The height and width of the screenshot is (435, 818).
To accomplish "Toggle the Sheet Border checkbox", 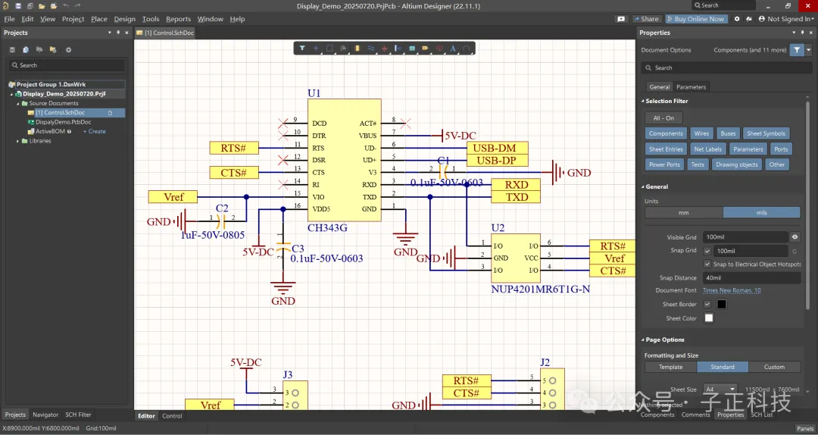I will (707, 304).
